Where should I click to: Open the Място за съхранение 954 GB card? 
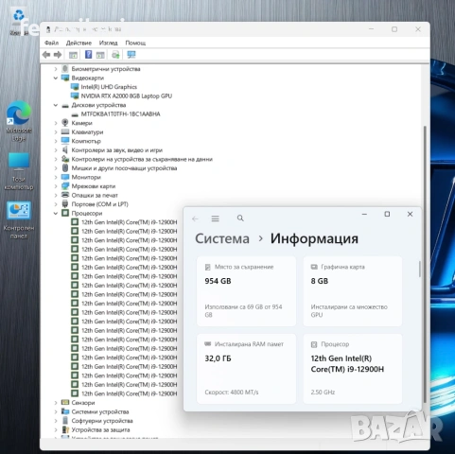[x=246, y=291]
